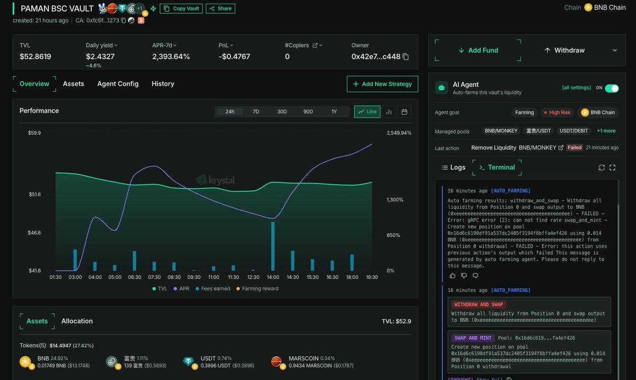Select the 30D time range
Viewport: 636px width, 380px height.
point(282,112)
